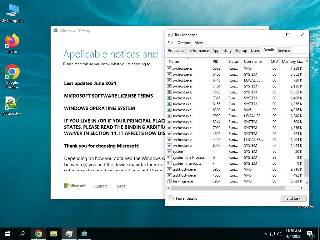Open the File menu in Task Manager

point(170,42)
